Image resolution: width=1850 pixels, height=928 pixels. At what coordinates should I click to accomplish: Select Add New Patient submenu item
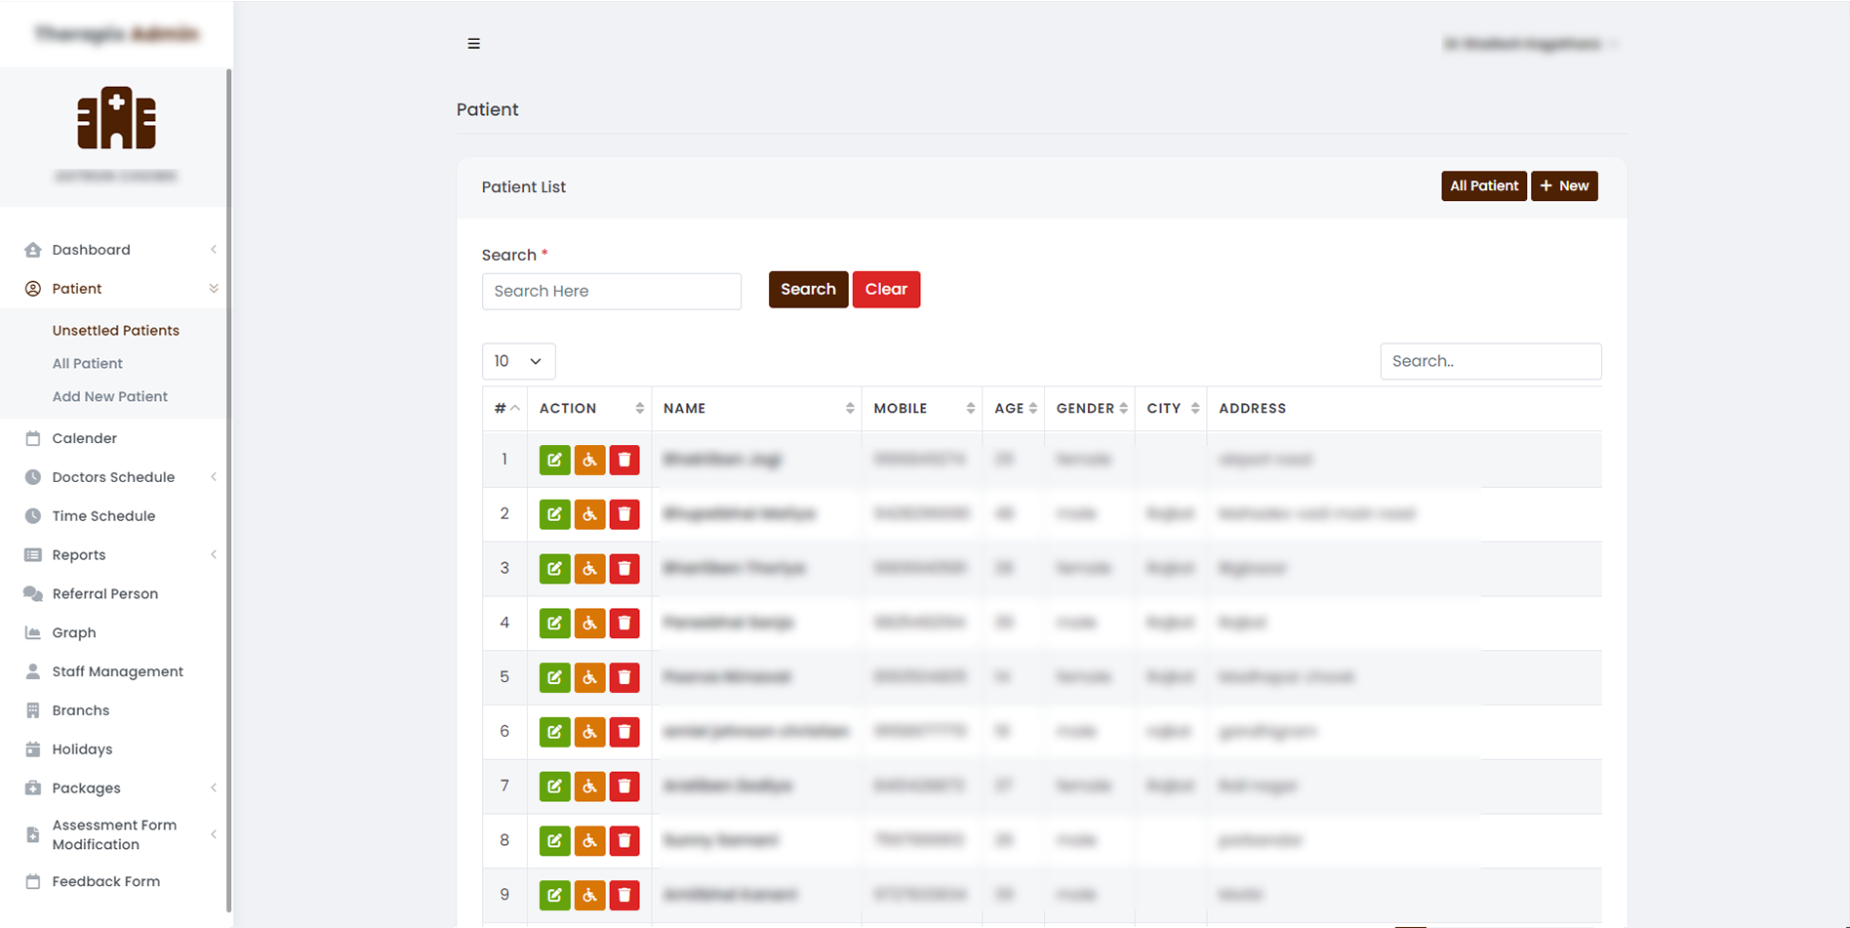click(x=110, y=396)
